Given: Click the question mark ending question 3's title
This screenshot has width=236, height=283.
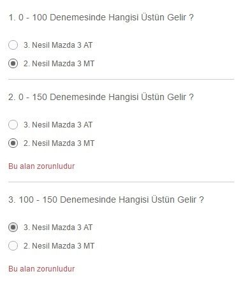Looking at the screenshot, I should [x=202, y=200].
